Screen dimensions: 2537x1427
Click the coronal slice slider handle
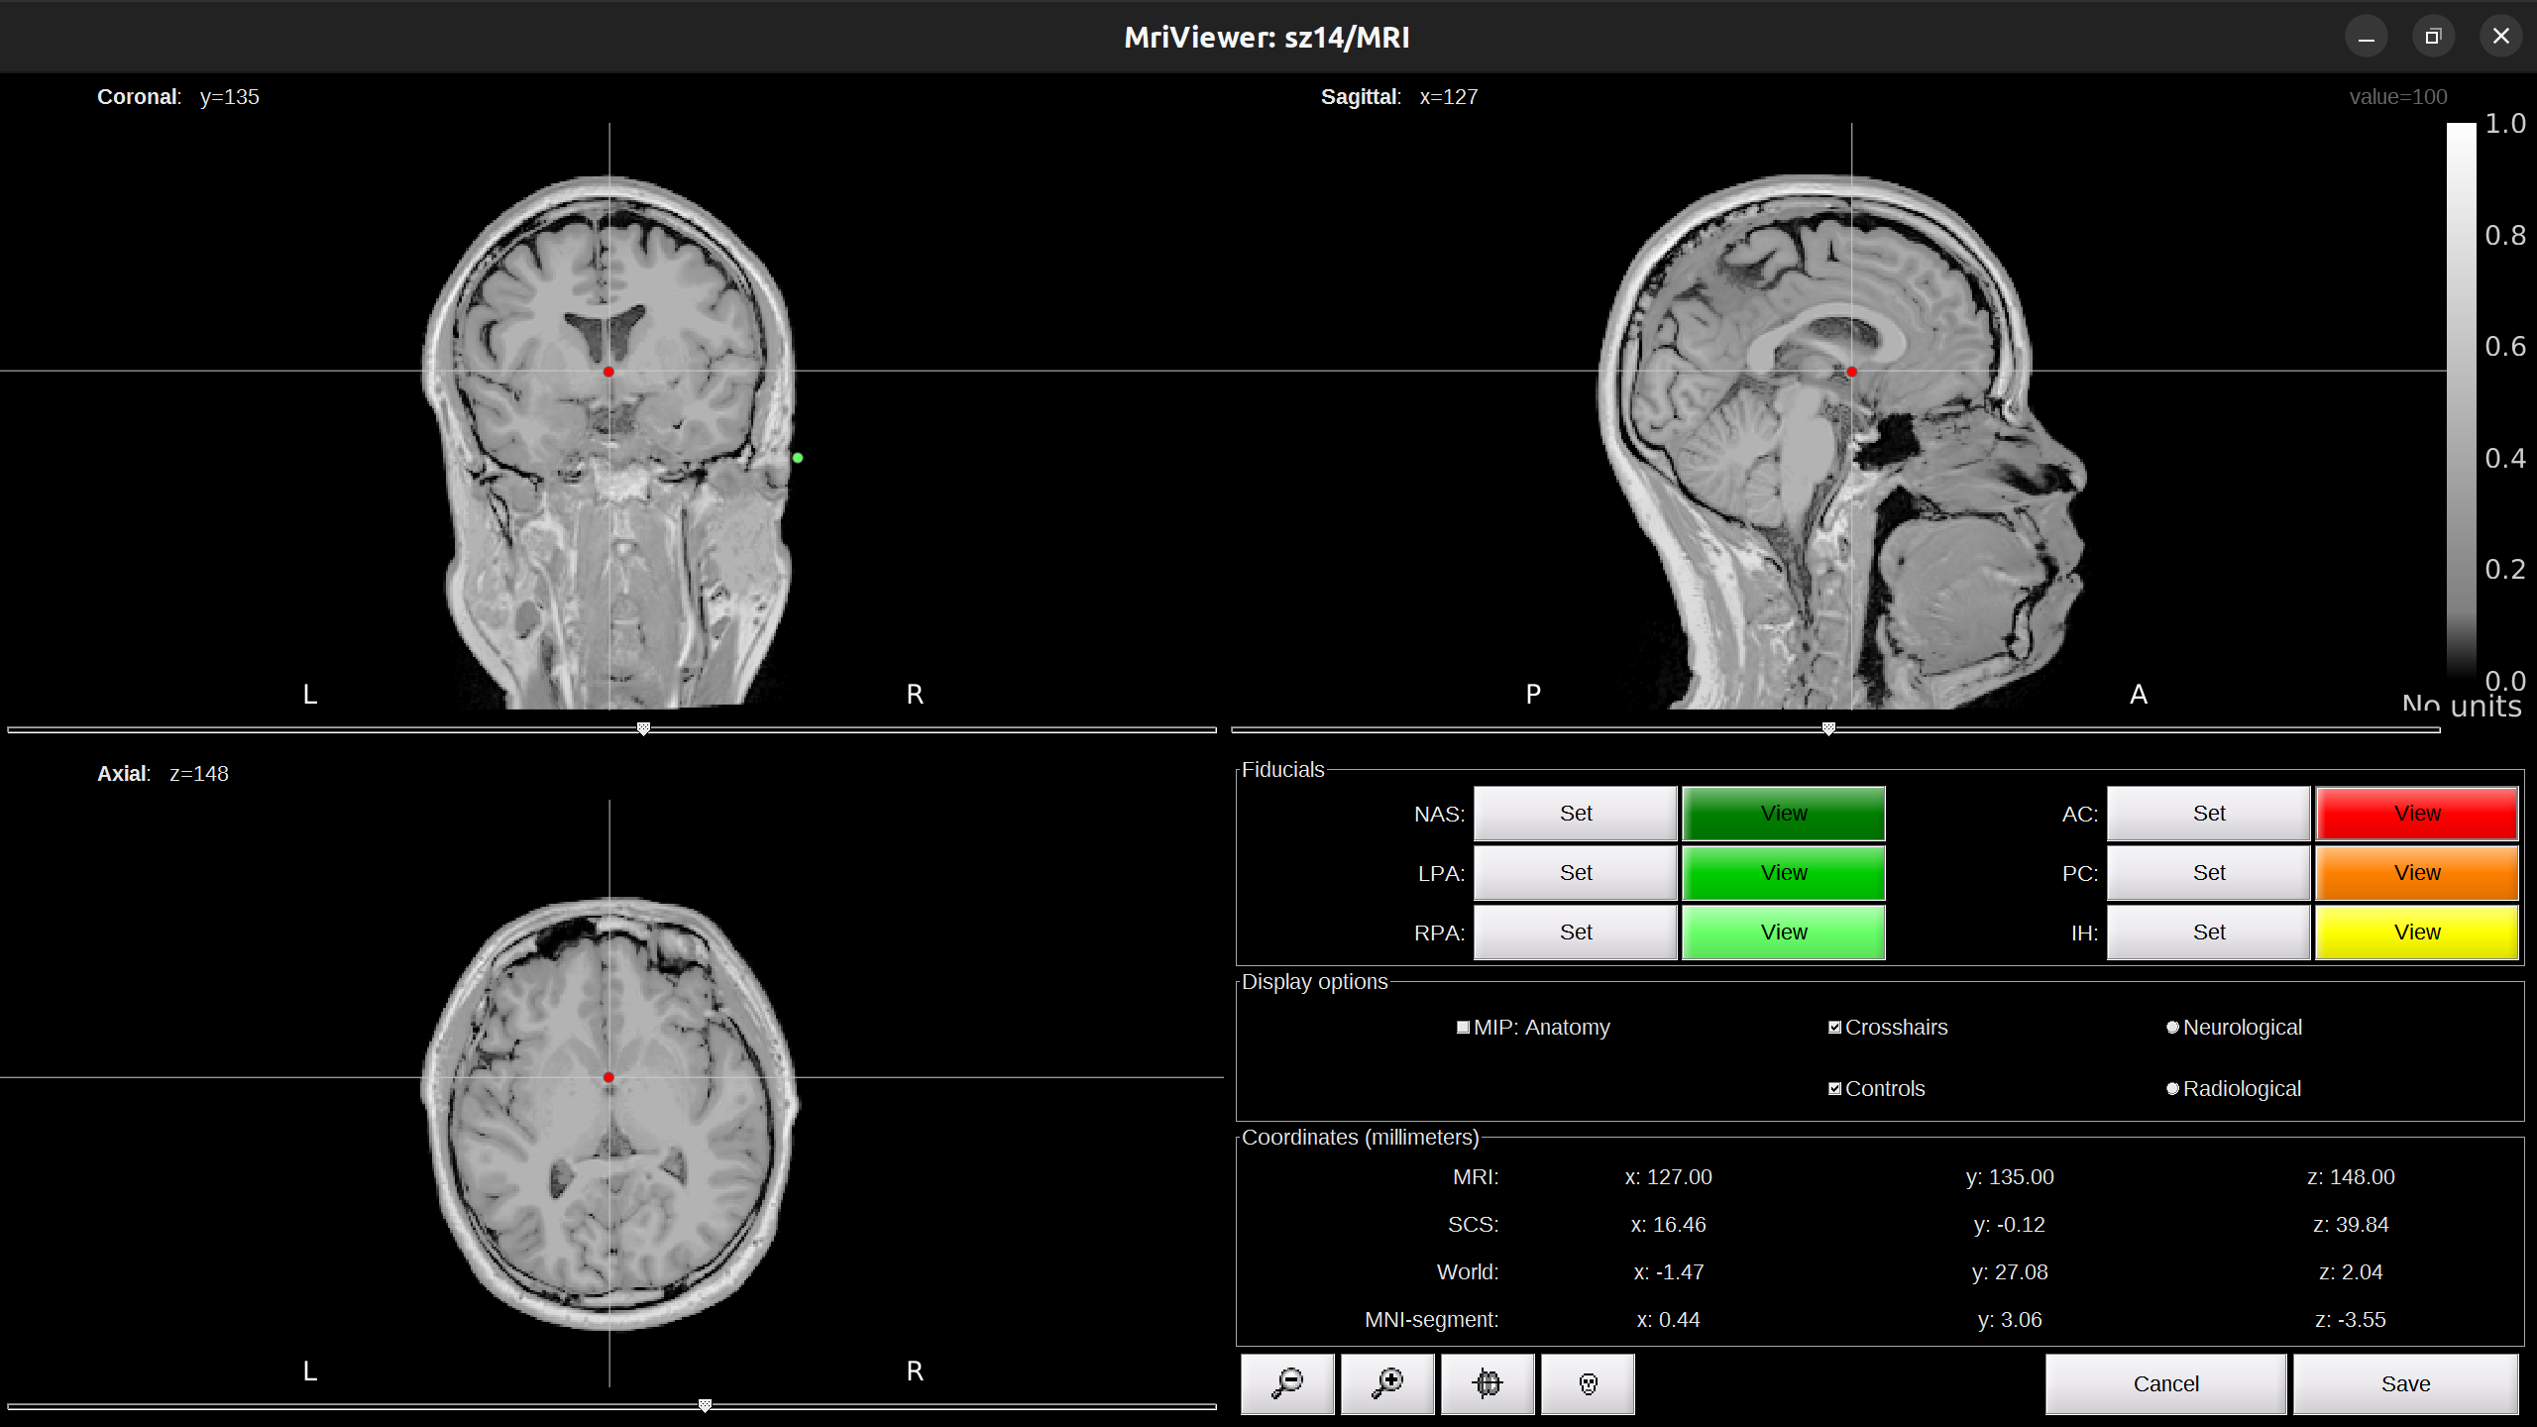click(x=643, y=728)
